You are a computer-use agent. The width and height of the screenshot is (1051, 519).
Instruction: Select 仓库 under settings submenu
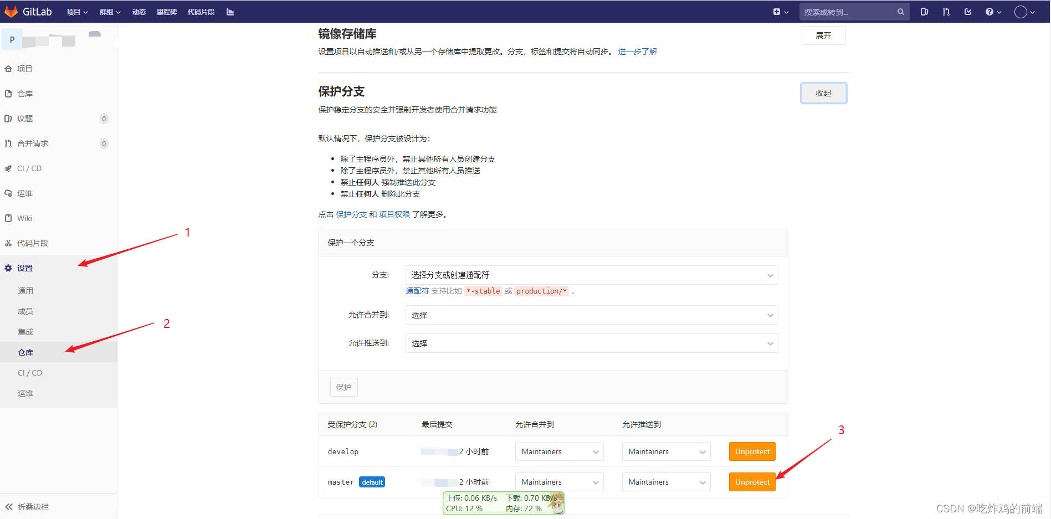pos(25,352)
